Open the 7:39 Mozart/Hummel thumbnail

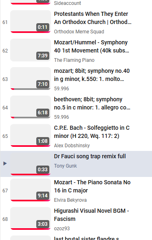31,50
